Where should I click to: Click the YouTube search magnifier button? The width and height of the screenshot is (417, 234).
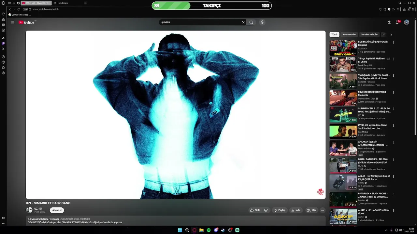tap(251, 22)
